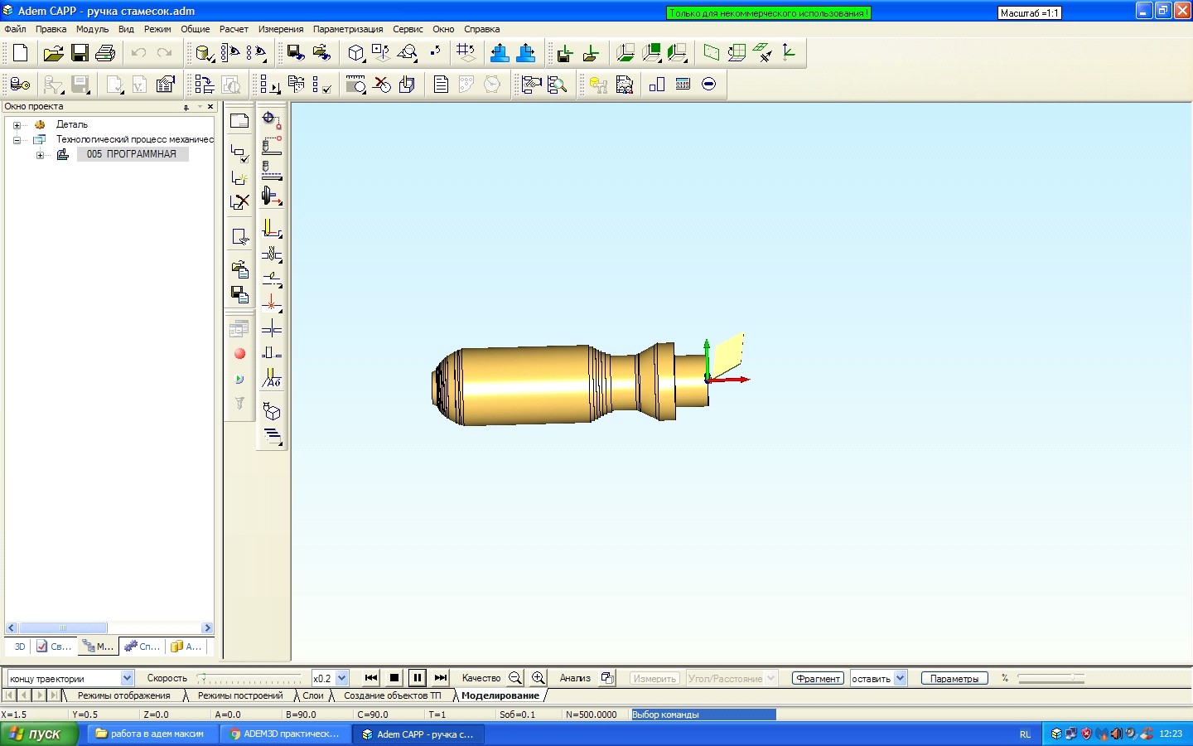This screenshot has height=746, width=1193.
Task: Save the project with the floppy icon
Action: tap(80, 53)
